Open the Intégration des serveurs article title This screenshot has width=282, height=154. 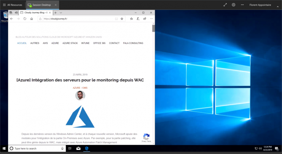coord(80,80)
